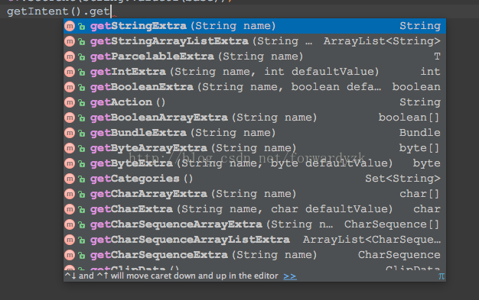Click the public access lock icon for getIntExtra

(81, 73)
